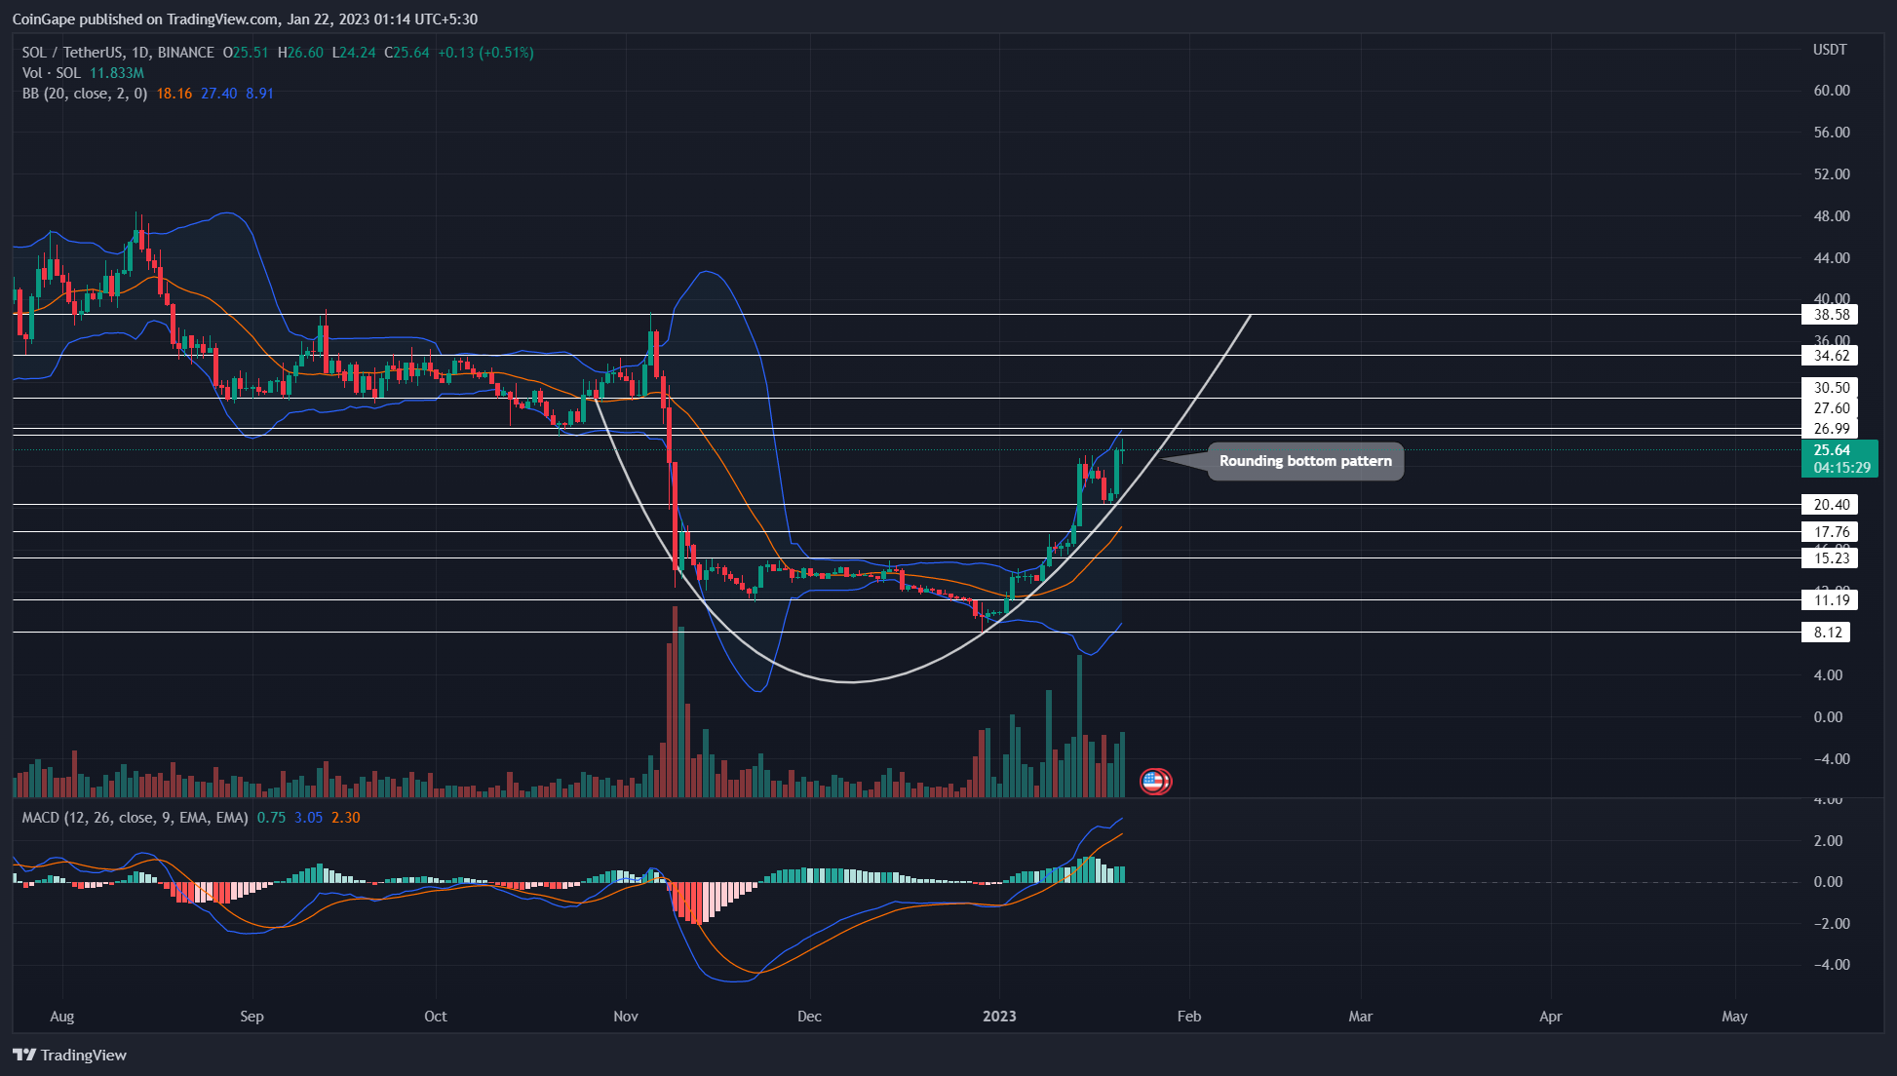
Task: Click the 2023 label on time axis
Action: 999,1017
